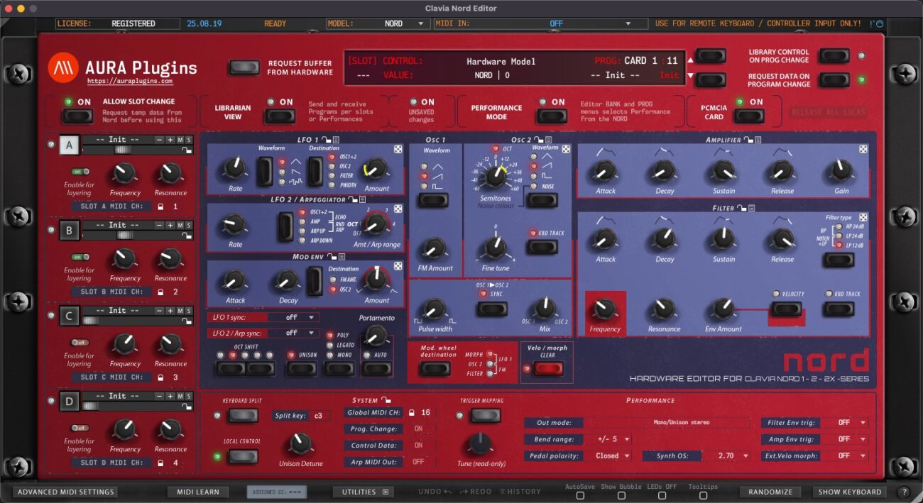Mute slot A with the M button
Viewport: 923px width, 503px height.
(x=180, y=140)
